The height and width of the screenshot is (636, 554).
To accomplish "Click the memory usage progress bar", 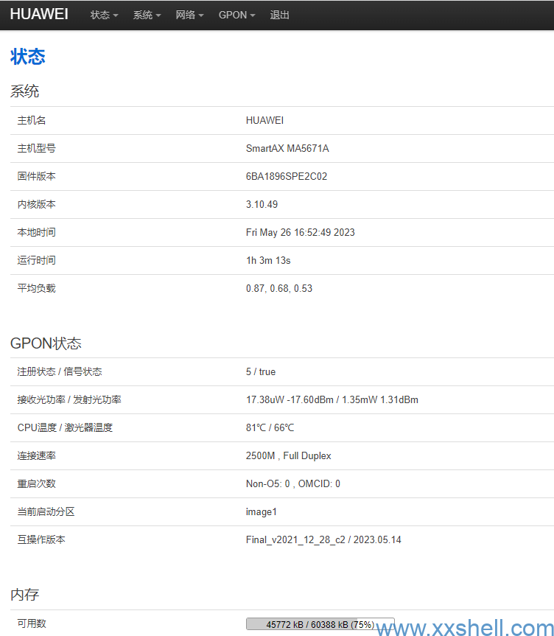I will pos(320,624).
